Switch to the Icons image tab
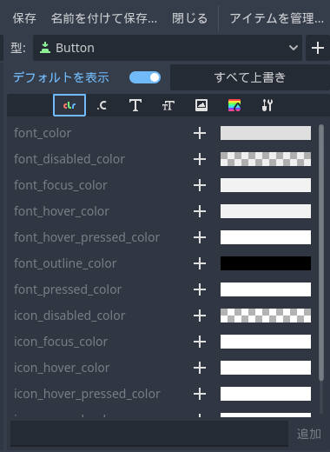The image size is (330, 452). pos(201,105)
